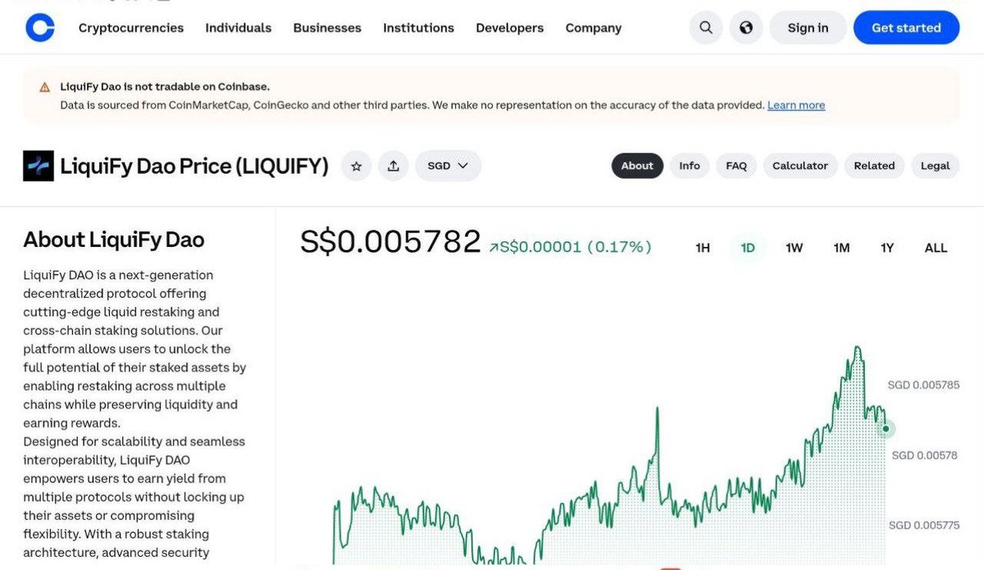Viewport: 984px width, 570px height.
Task: Open the search magnifier icon
Action: (706, 28)
